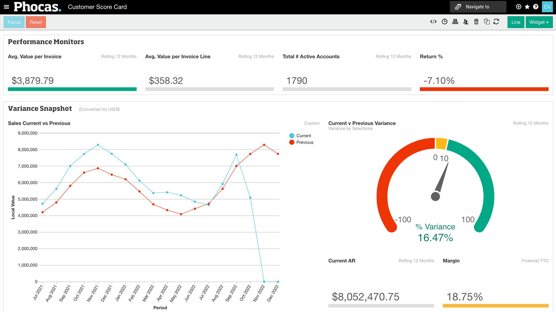Delete the dashboard via the trash icon
The image size is (556, 312).
[x=476, y=21]
